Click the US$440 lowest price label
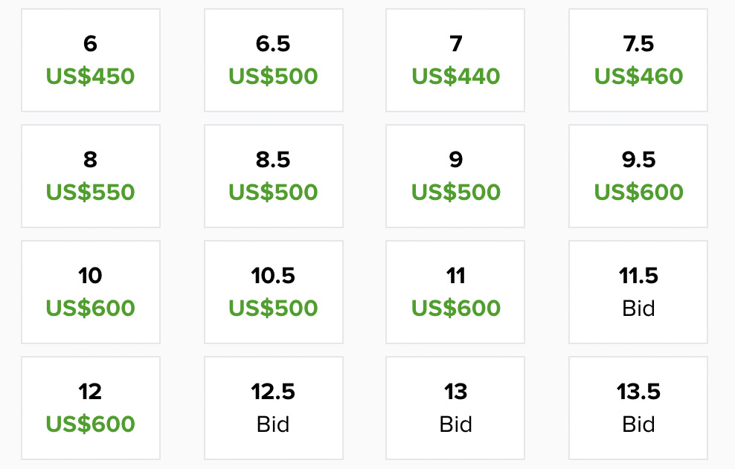The height and width of the screenshot is (469, 735). point(455,76)
